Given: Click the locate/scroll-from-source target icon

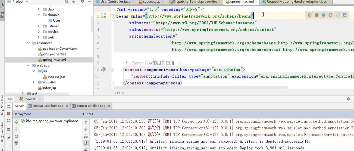Looking at the screenshot, I should point(67,2).
